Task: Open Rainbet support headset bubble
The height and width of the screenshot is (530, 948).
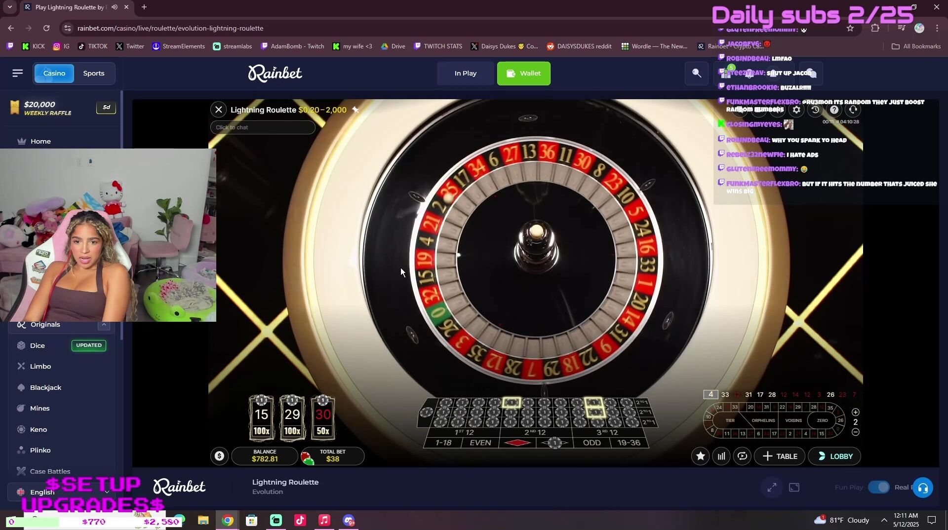Action: tap(923, 488)
